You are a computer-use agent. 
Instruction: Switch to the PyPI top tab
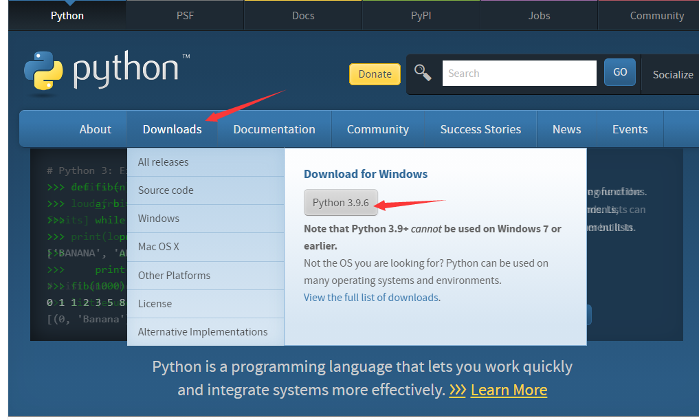click(421, 16)
